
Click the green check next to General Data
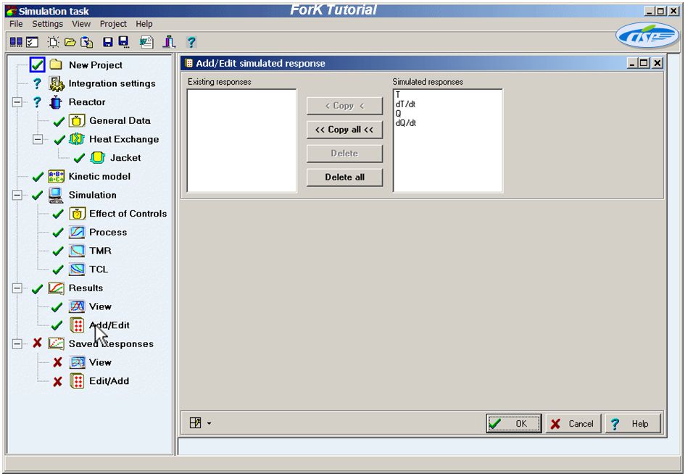point(59,122)
